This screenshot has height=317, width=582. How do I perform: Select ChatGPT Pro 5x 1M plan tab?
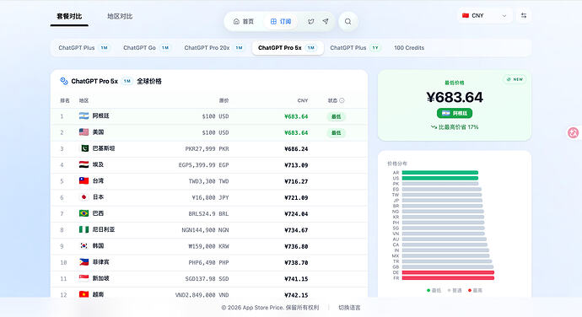tap(288, 48)
